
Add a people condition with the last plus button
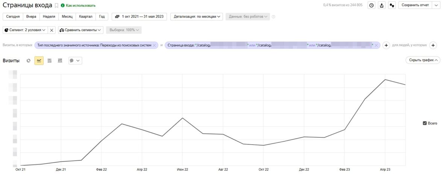[x=433, y=45]
